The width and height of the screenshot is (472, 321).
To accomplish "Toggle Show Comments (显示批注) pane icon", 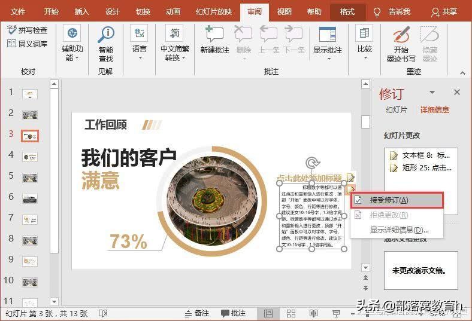I will (328, 34).
